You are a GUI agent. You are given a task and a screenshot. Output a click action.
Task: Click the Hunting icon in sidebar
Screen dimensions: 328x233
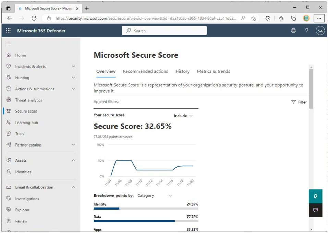(9, 78)
